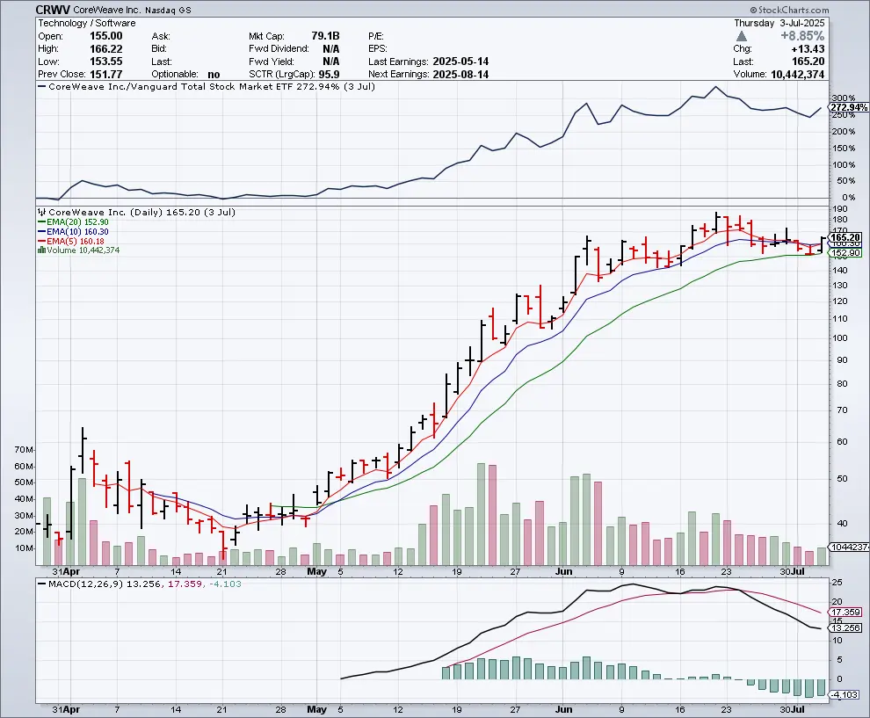Click the Next Earnings date 2025-08-14
Viewport: 870px width, 718px height.
(460, 75)
